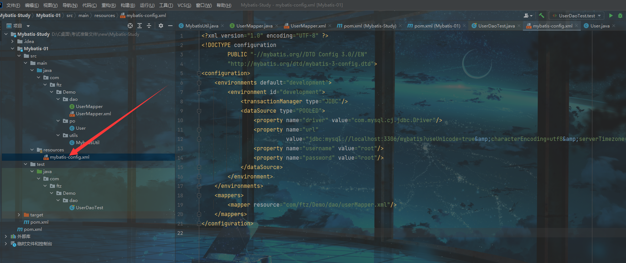Open the 帮助(H) menu
Image resolution: width=626 pixels, height=263 pixels.
[x=224, y=5]
